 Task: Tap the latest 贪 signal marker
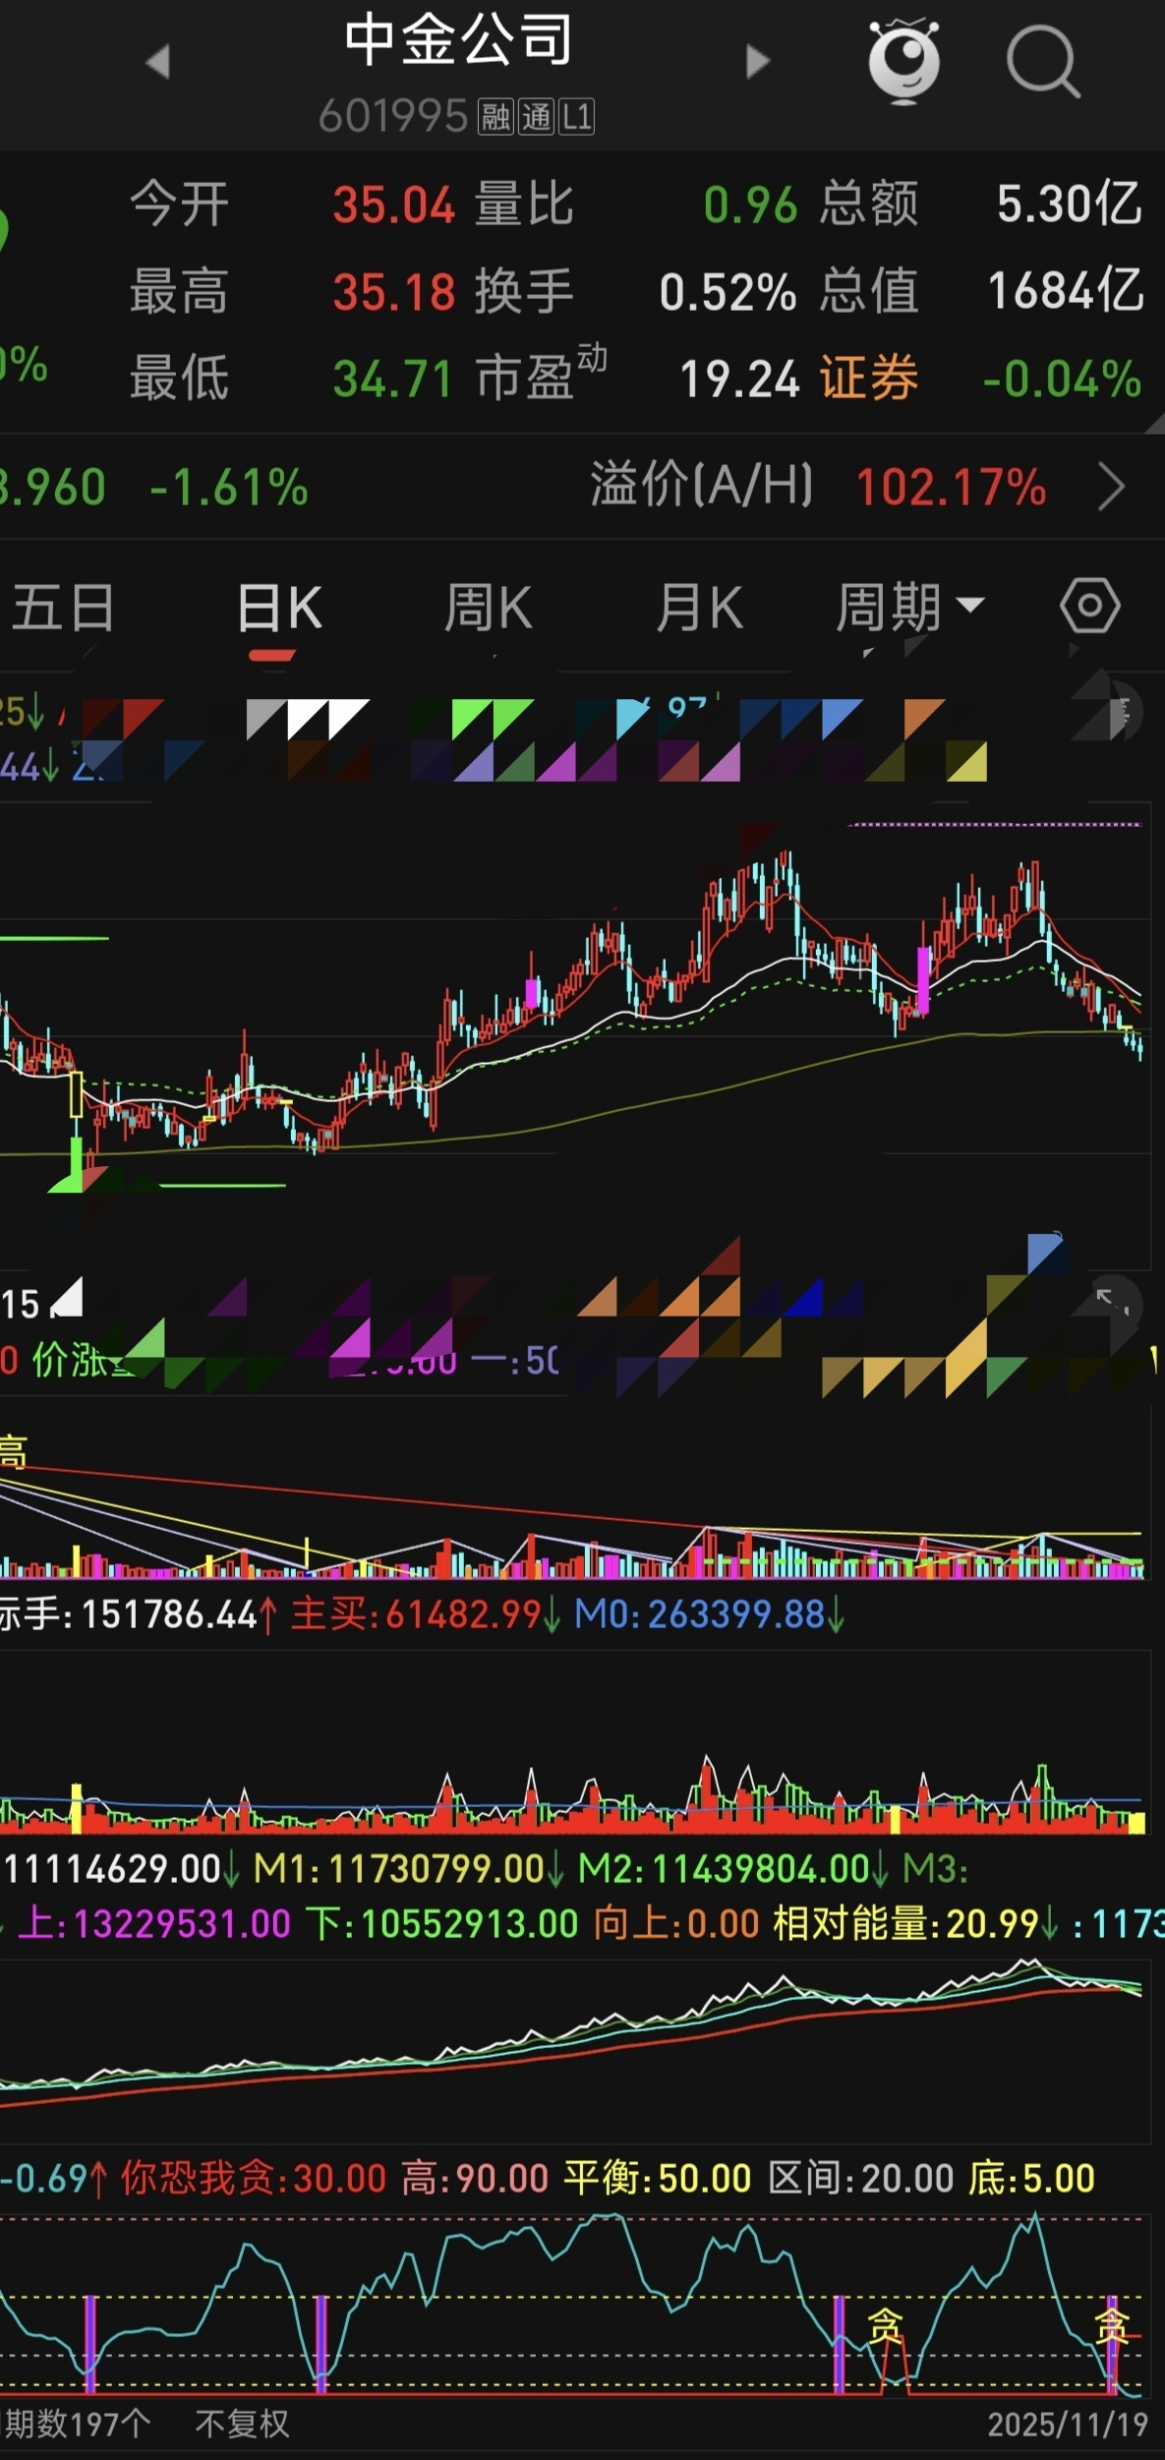tap(1112, 2325)
